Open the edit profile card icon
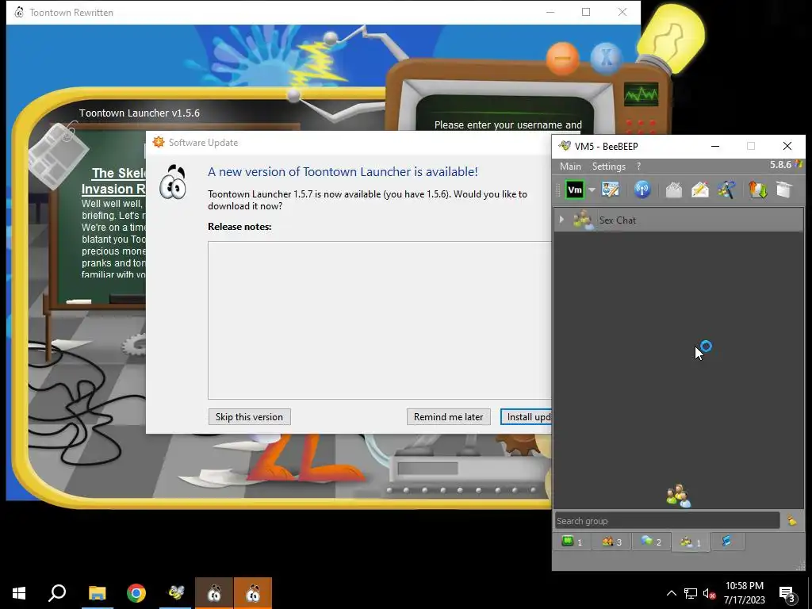Viewport: 812px width, 609px height. [x=611, y=190]
